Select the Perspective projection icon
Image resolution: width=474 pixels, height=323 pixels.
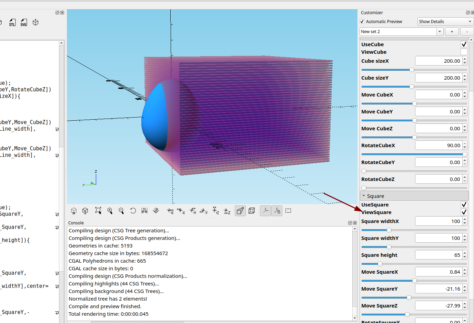pos(240,211)
